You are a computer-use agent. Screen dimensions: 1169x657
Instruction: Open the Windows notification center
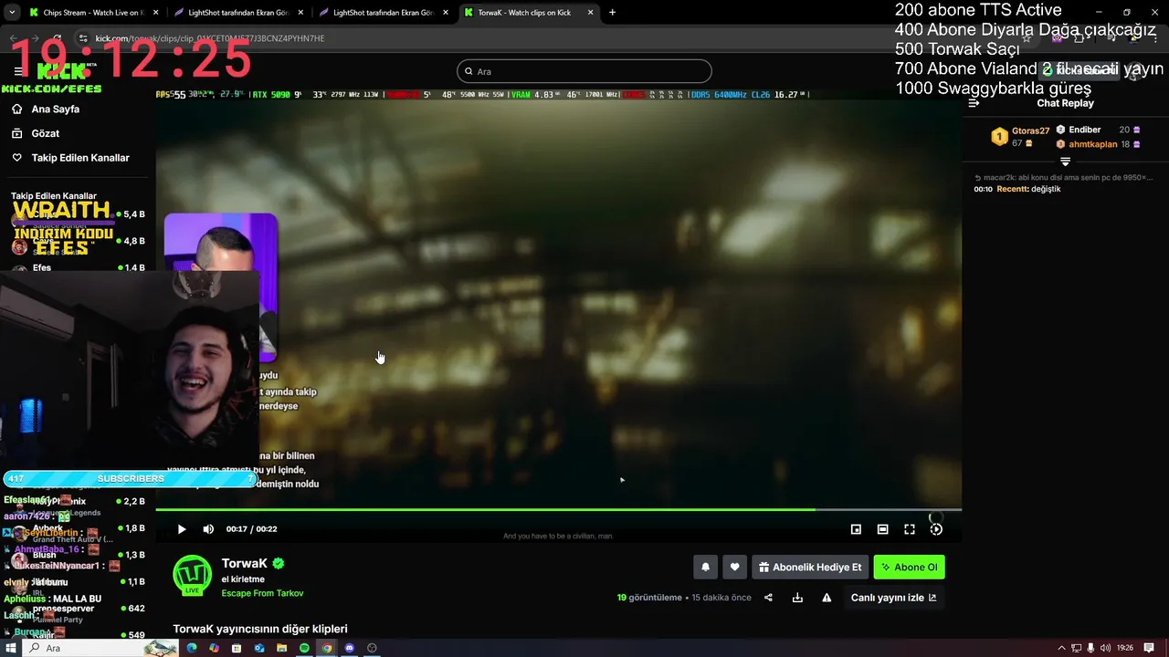click(x=1149, y=648)
